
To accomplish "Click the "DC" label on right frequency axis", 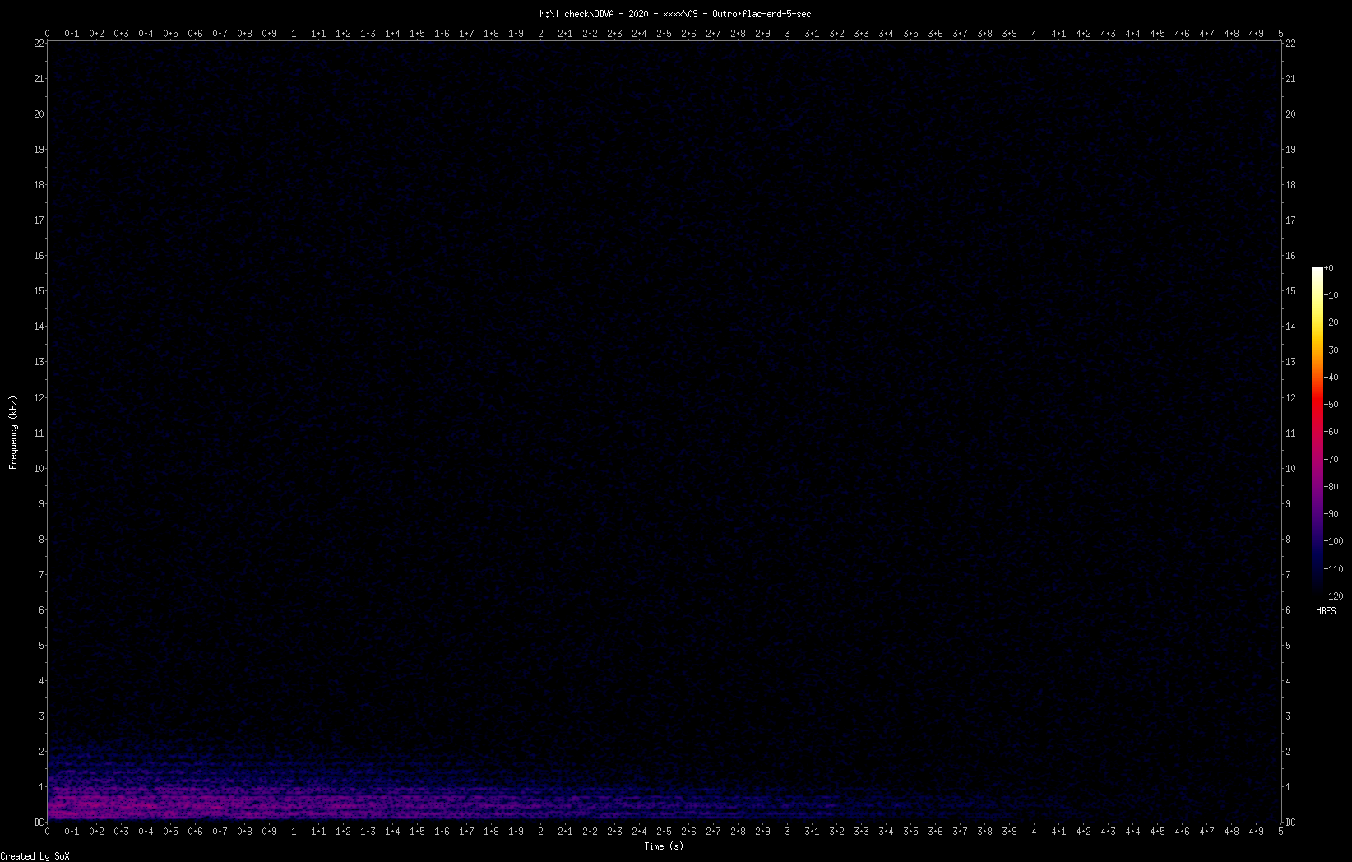I will pyautogui.click(x=1290, y=823).
